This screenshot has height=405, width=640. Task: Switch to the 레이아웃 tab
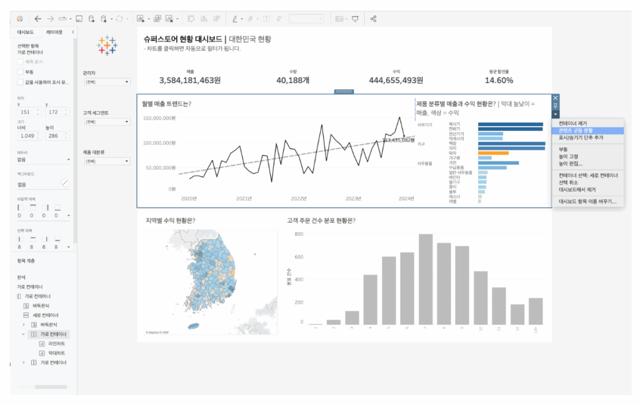click(54, 32)
